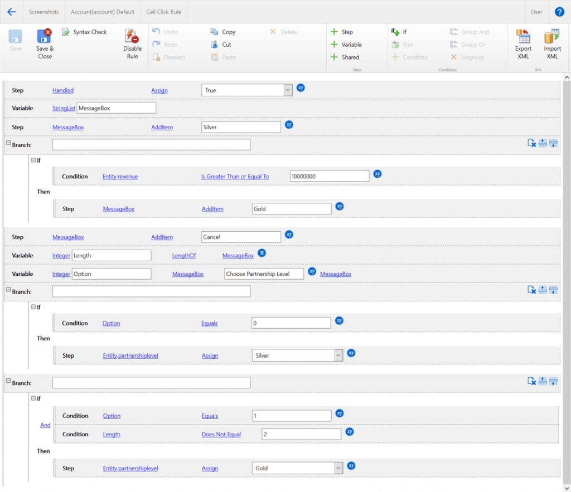Click inside the 10000000 condition value field

point(329,176)
